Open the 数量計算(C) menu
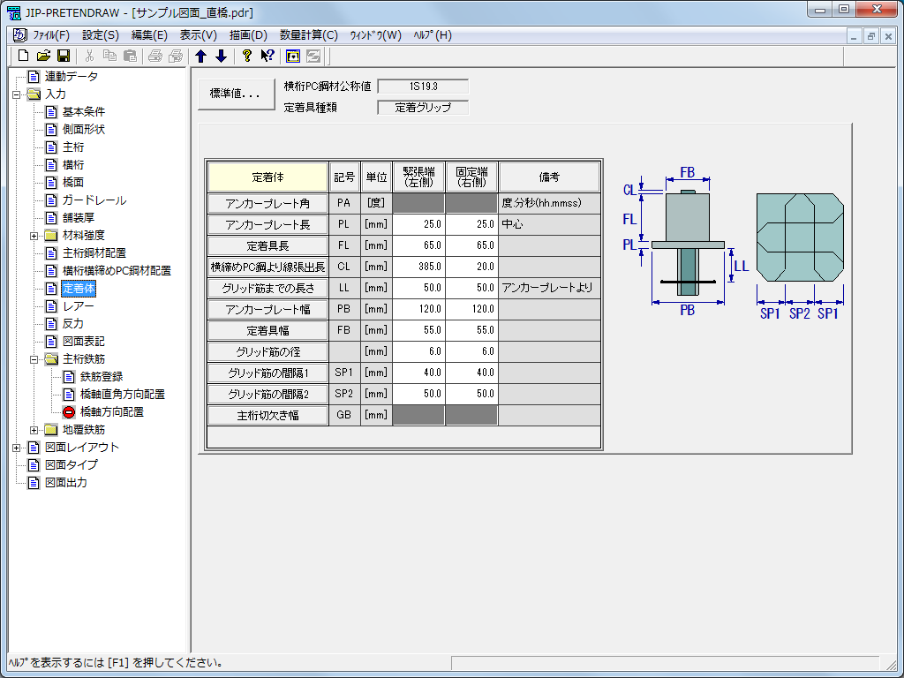The image size is (904, 678). coord(308,35)
